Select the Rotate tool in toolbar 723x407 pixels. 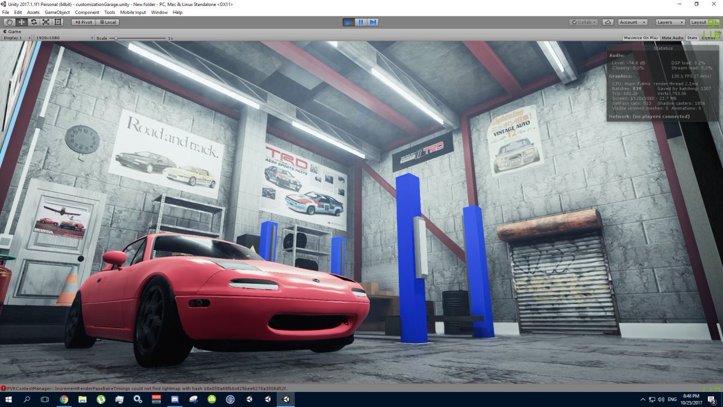34,22
